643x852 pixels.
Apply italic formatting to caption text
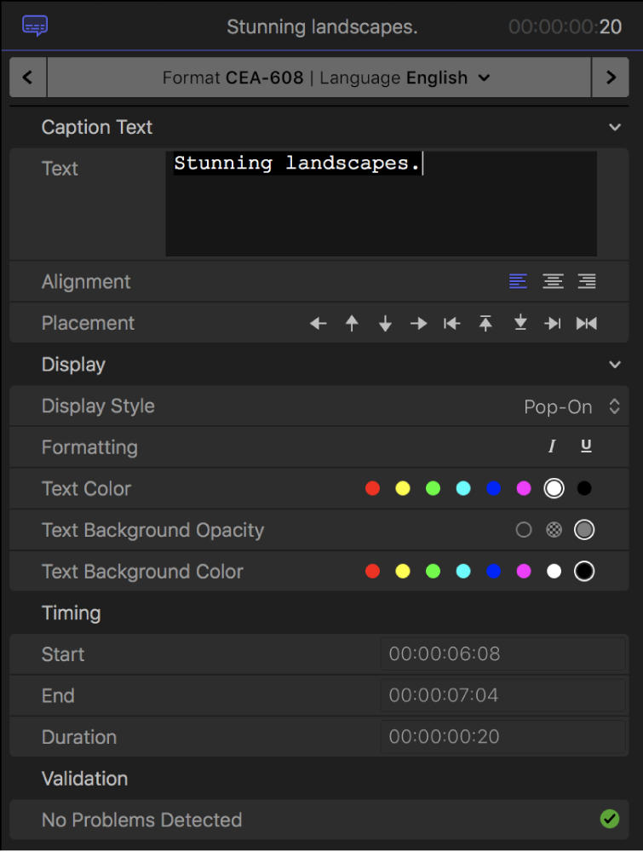click(552, 446)
